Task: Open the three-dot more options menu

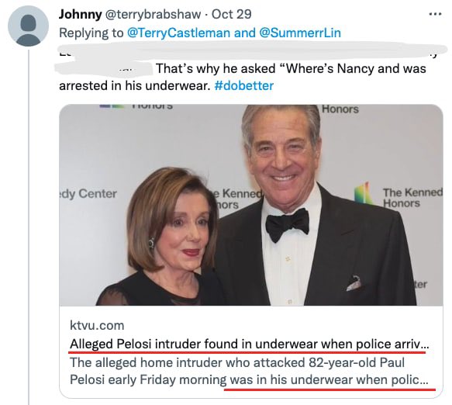Action: click(x=435, y=14)
